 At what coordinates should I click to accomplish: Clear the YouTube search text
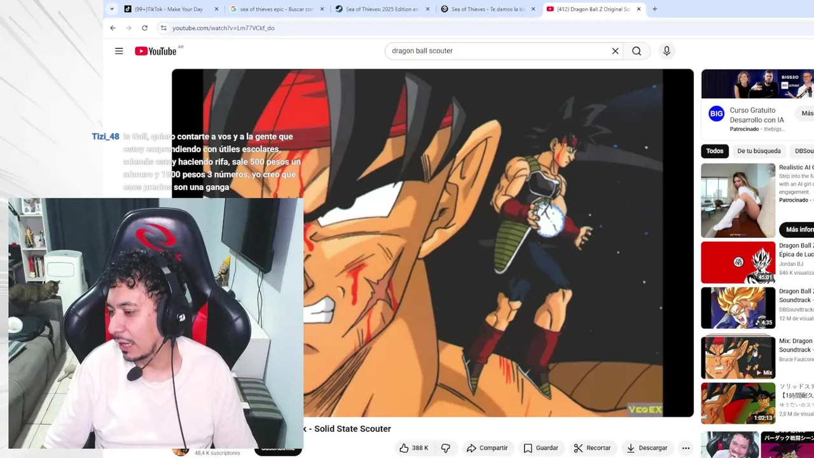[x=615, y=51]
